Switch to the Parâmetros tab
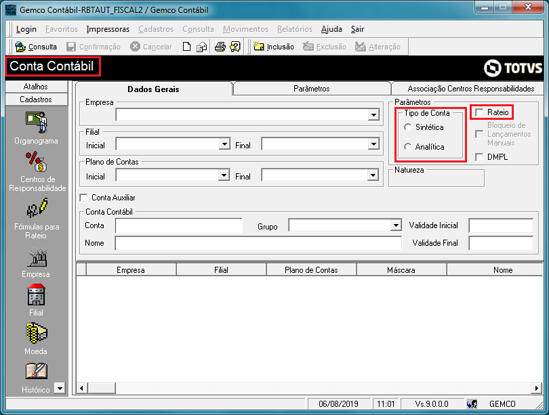 [x=312, y=89]
